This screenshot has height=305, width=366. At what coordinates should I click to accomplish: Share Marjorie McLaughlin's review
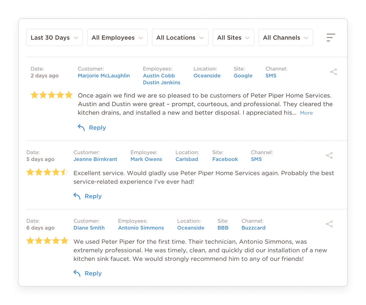click(x=333, y=72)
